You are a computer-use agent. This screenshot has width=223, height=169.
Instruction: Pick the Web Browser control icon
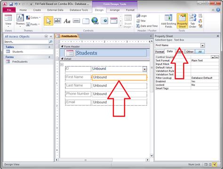104,21
